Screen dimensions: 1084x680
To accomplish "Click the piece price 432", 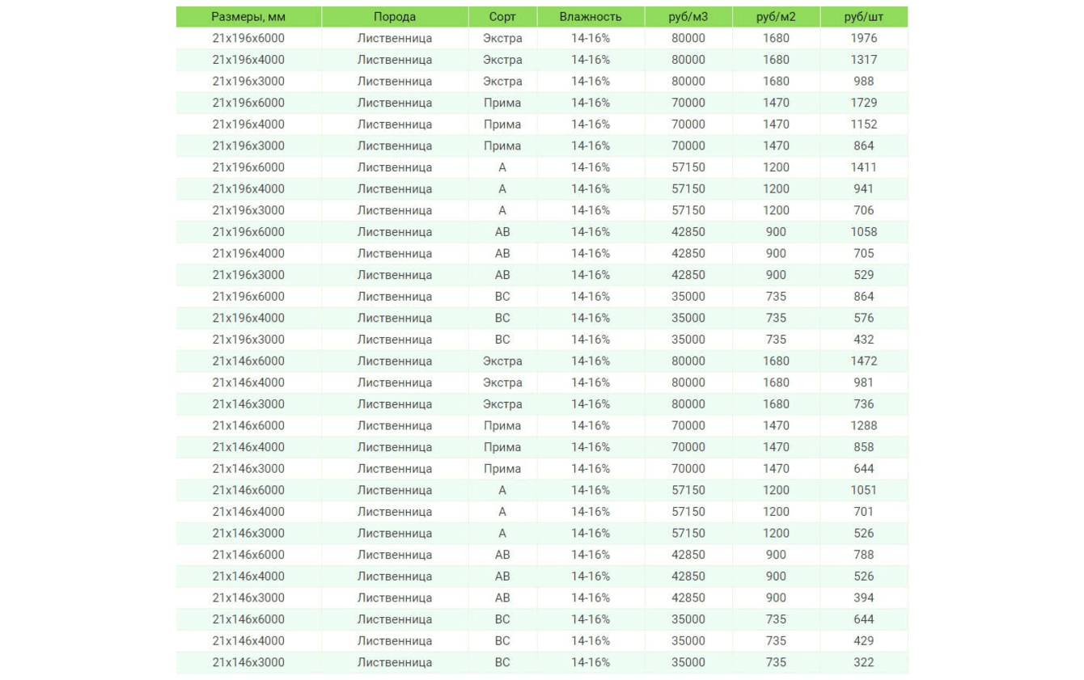I will click(863, 340).
